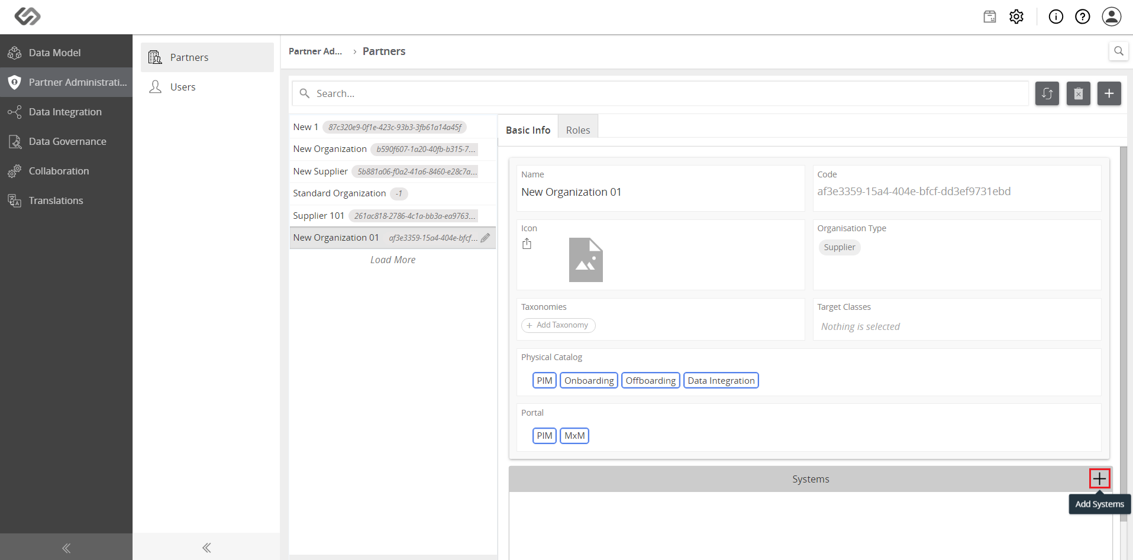
Task: Select the 'New Organization 01' row
Action: click(393, 238)
